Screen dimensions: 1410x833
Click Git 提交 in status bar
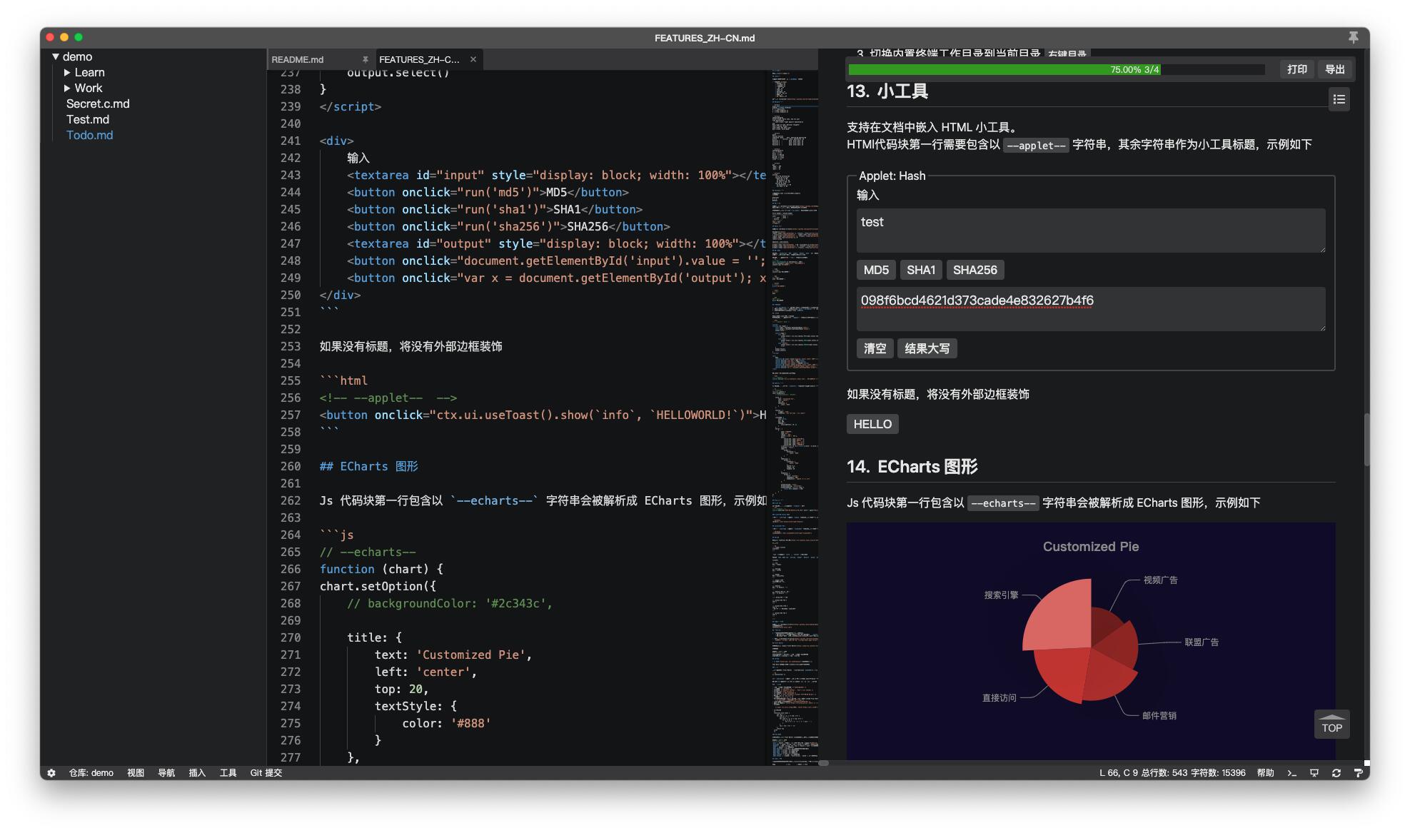(266, 773)
